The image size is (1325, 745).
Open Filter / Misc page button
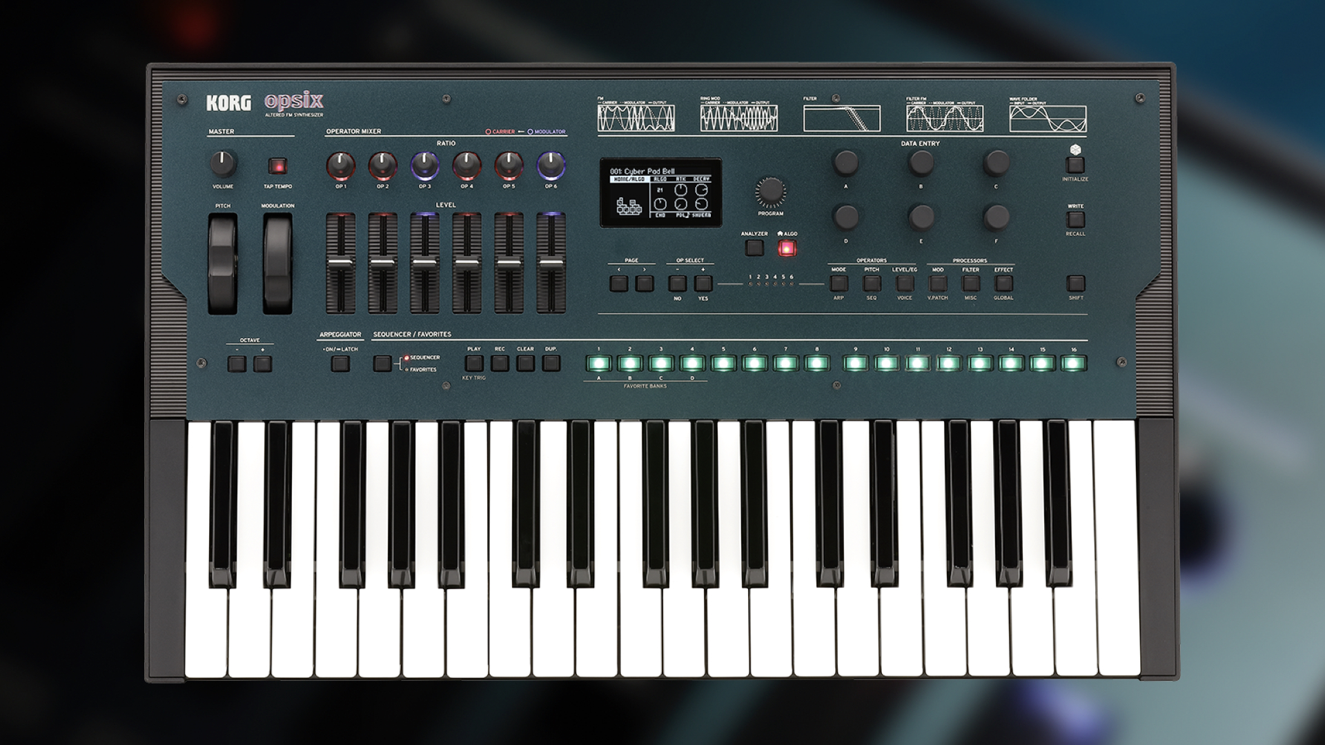point(971,283)
